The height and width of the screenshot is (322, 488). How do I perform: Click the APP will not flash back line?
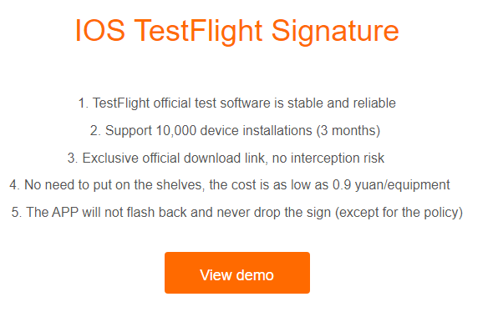pos(237,212)
